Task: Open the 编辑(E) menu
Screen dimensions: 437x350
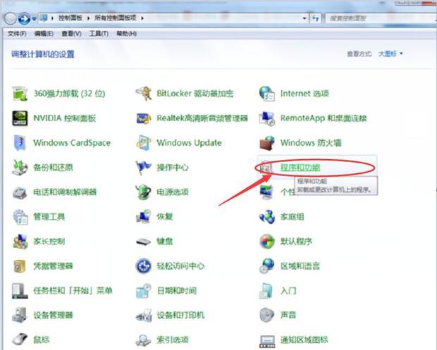Action: [44, 34]
